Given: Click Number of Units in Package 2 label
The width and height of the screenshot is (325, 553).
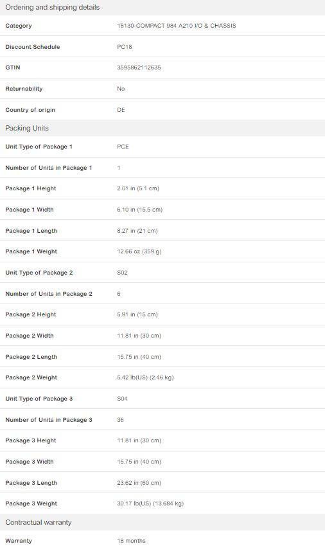Looking at the screenshot, I should [x=49, y=294].
